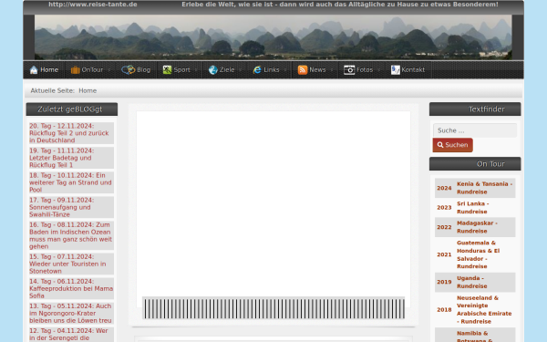
Task: Open Guatemala & Honduras & El Salvador link
Action: (x=479, y=254)
